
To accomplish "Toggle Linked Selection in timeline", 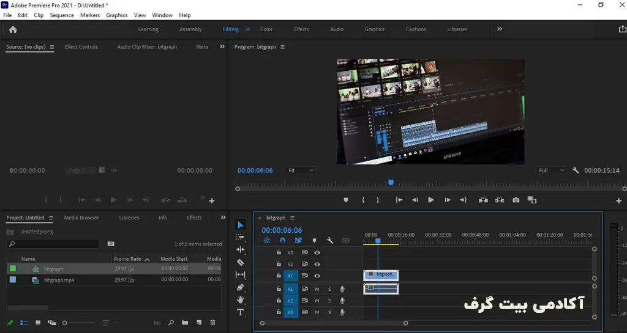I will coord(298,241).
